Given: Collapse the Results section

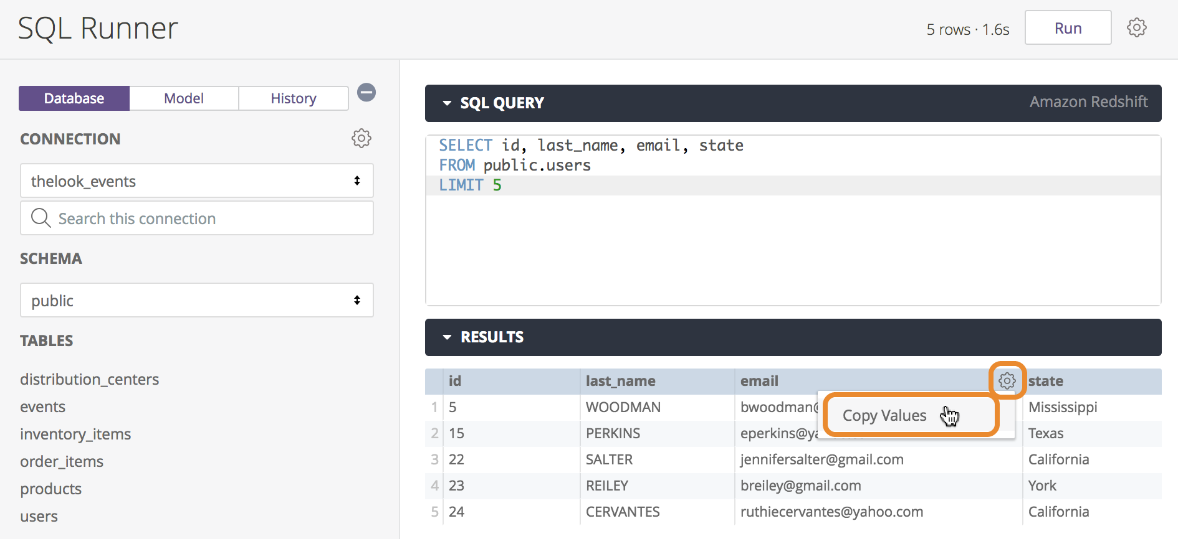Looking at the screenshot, I should coord(447,337).
